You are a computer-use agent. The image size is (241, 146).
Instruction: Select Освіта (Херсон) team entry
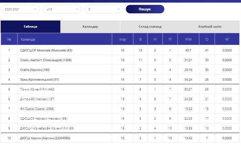click(x=35, y=70)
